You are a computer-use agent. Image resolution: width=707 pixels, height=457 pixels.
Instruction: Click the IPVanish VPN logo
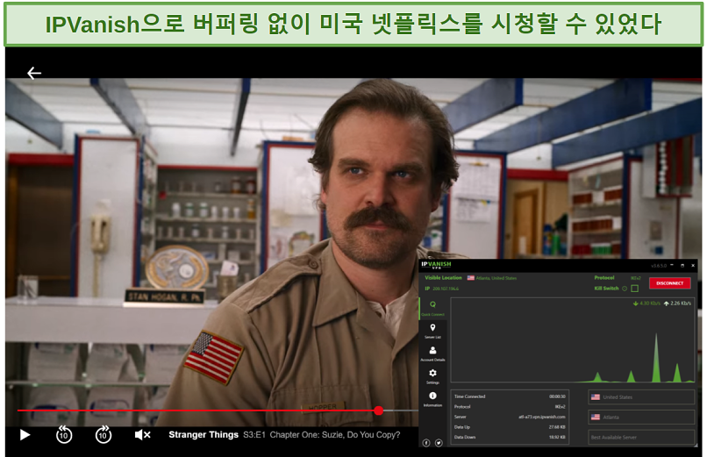(x=436, y=265)
